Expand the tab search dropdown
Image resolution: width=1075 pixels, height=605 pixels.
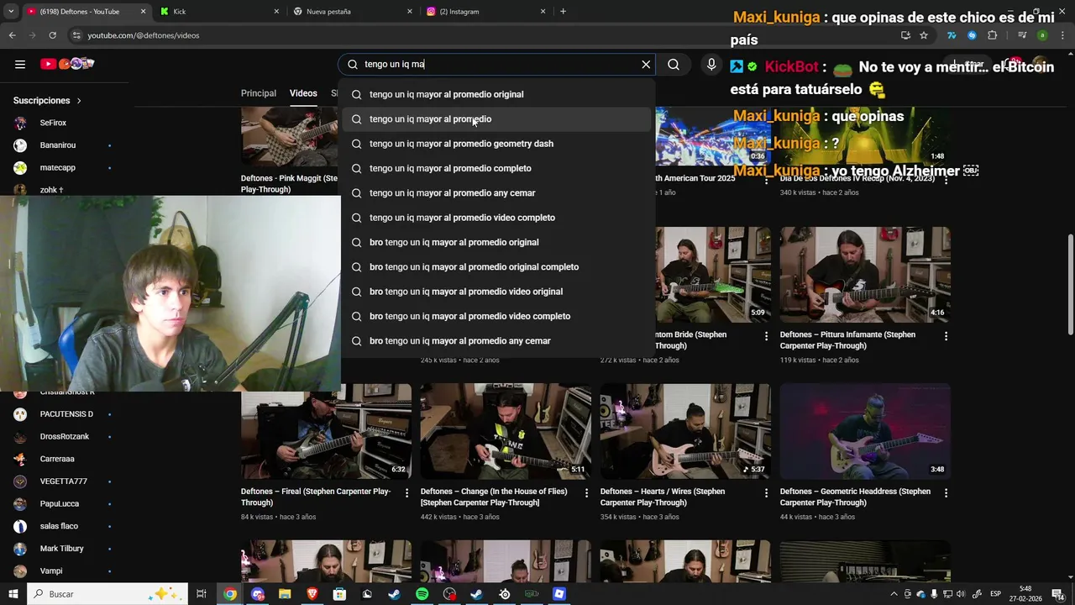point(11,12)
